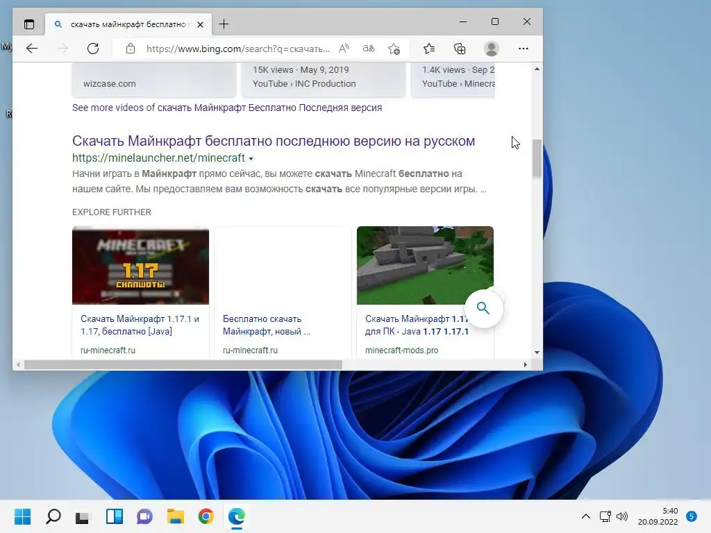Open Edge tab actions menu icon
The image size is (711, 533).
point(29,24)
